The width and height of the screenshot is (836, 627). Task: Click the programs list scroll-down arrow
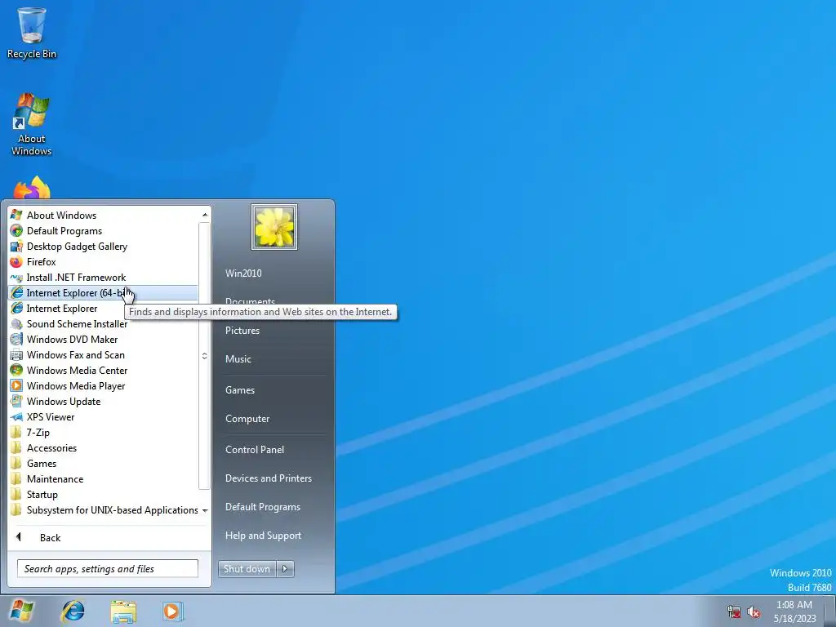point(205,510)
